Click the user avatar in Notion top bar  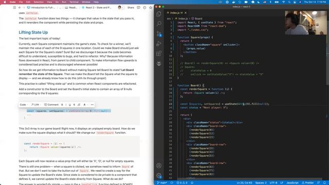point(120,8)
